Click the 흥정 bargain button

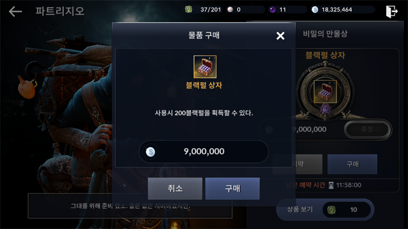point(368,129)
